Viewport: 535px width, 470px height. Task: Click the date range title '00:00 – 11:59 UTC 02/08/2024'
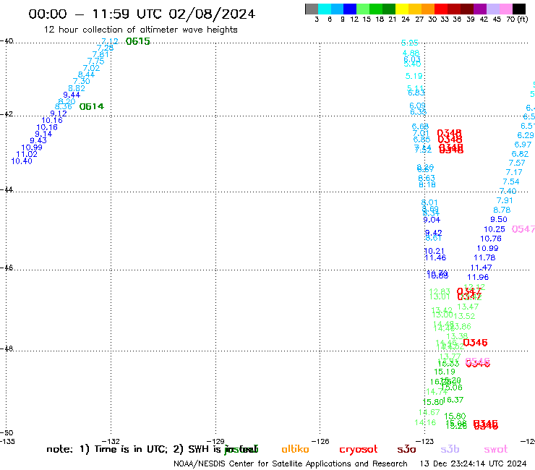[x=142, y=14]
